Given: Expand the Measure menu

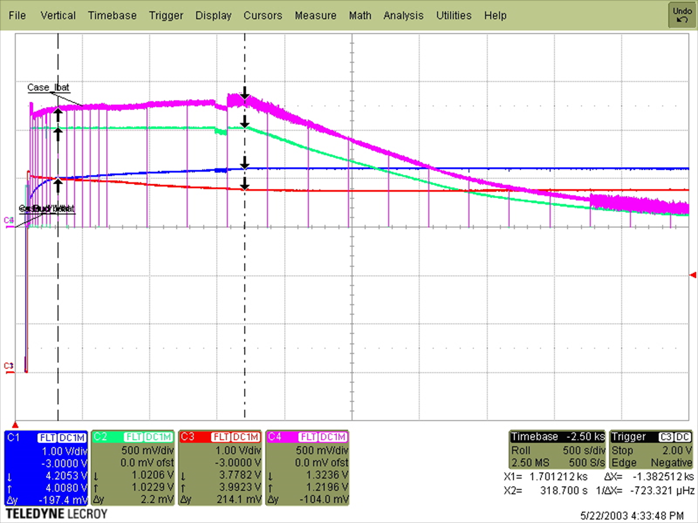Looking at the screenshot, I should click(x=315, y=16).
